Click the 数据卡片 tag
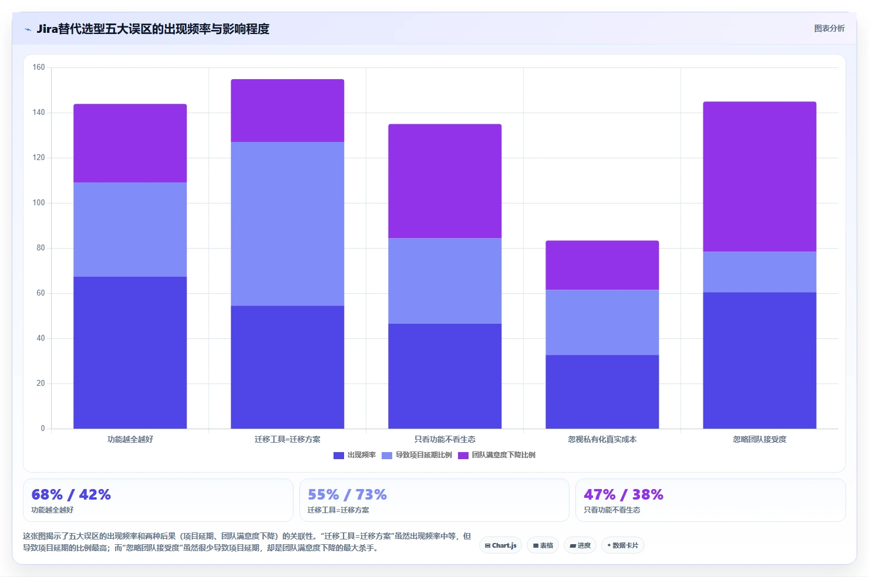This screenshot has width=869, height=577. (623, 545)
